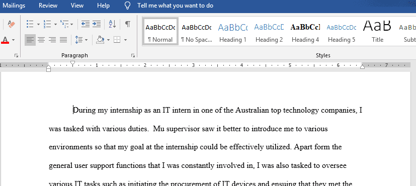Click the word 'constantly' in the paragraph
The width and height of the screenshot is (416, 186).
[x=198, y=166]
